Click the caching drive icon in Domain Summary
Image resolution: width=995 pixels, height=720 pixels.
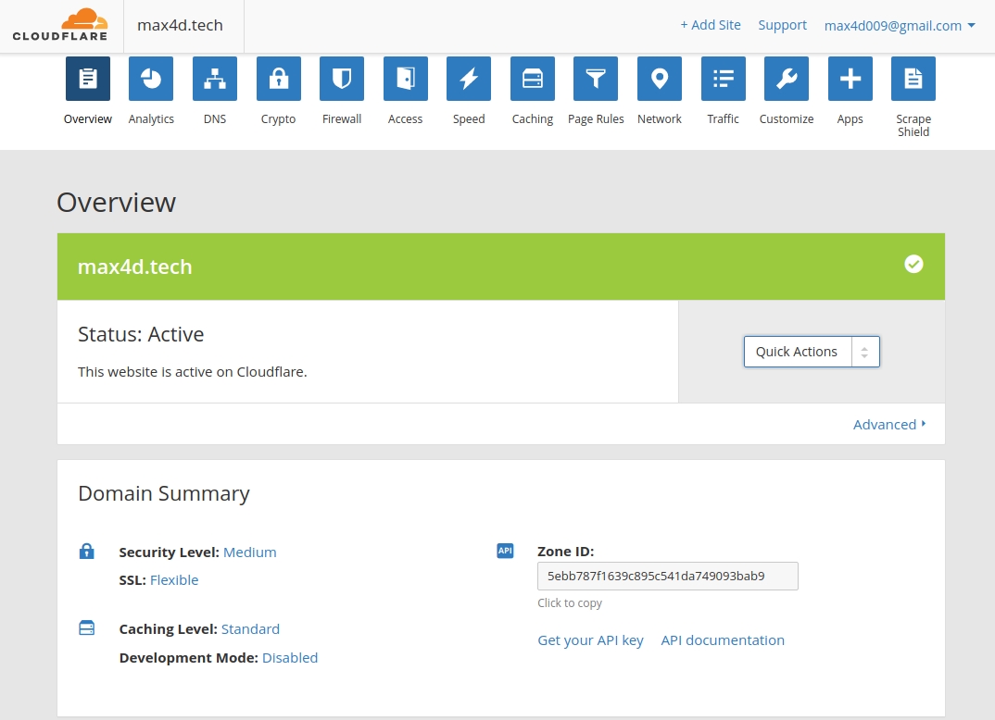[86, 628]
